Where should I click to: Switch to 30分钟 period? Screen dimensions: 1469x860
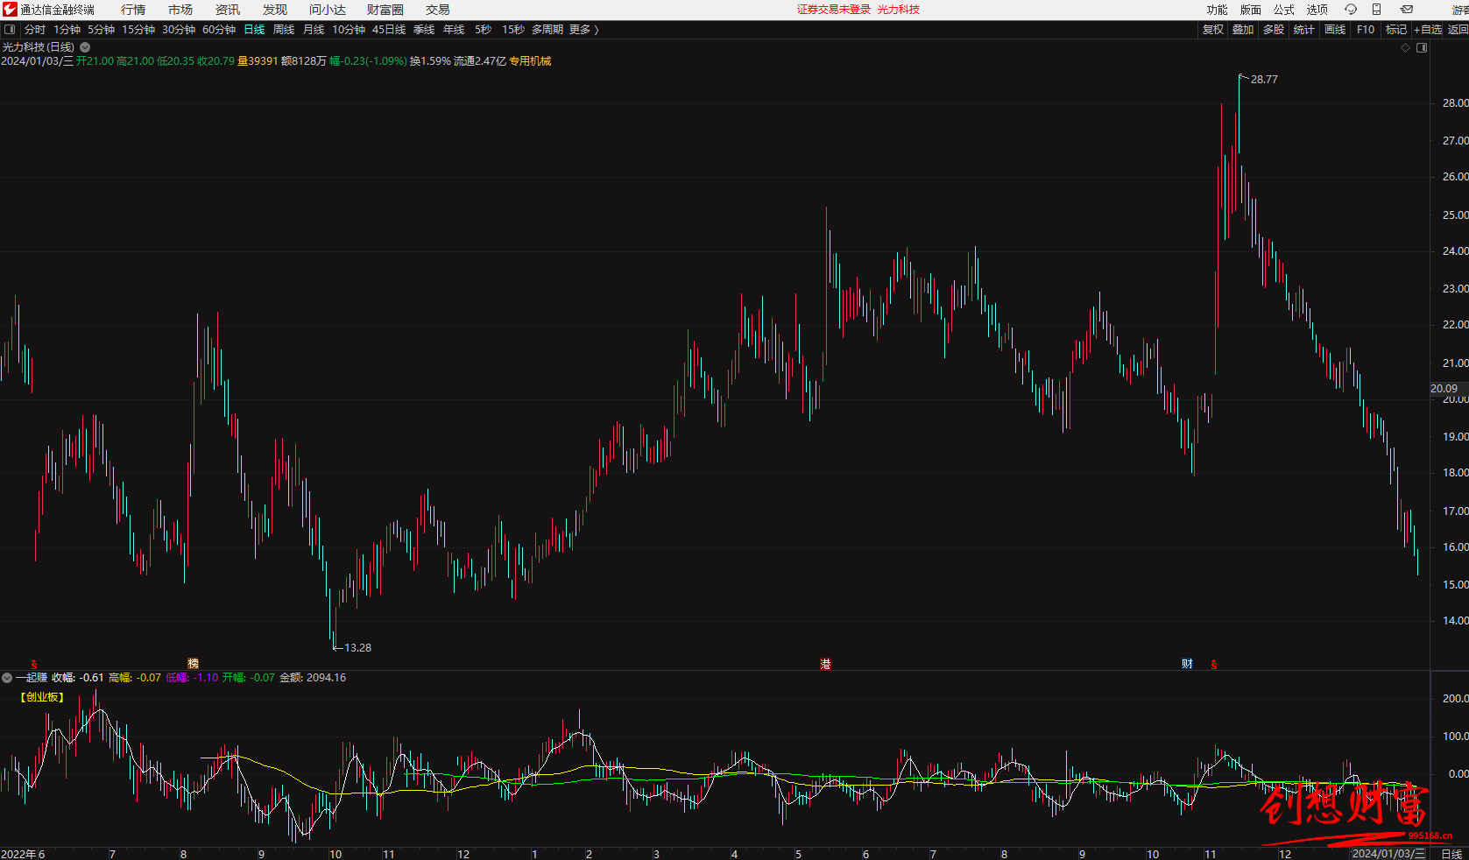pos(179,30)
